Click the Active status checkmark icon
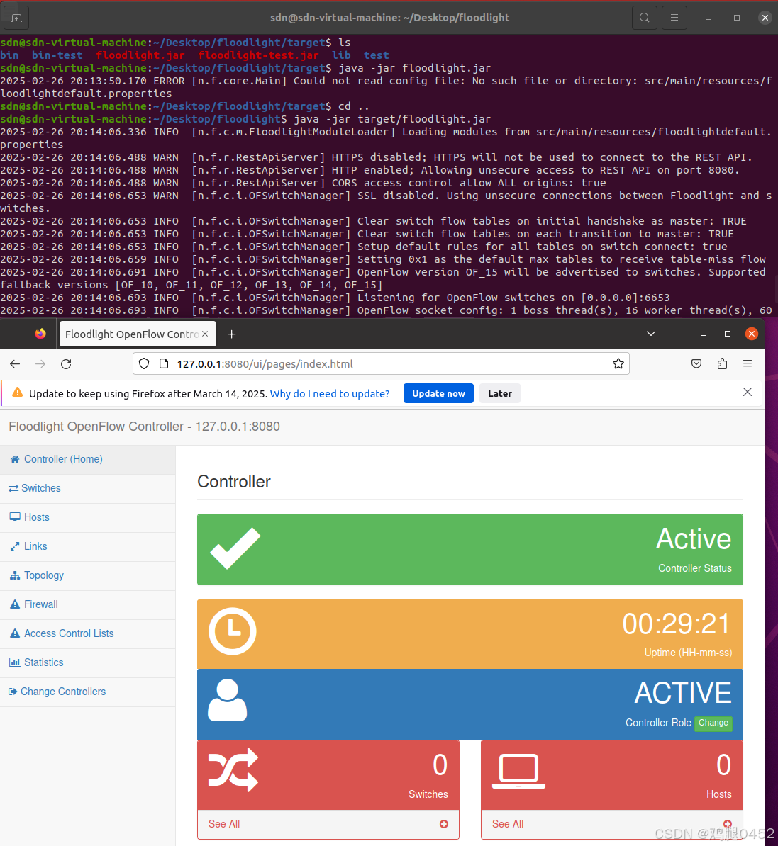The width and height of the screenshot is (778, 846). pyautogui.click(x=235, y=548)
